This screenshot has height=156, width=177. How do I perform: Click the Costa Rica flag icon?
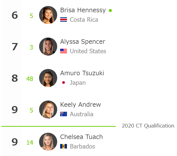click(63, 19)
